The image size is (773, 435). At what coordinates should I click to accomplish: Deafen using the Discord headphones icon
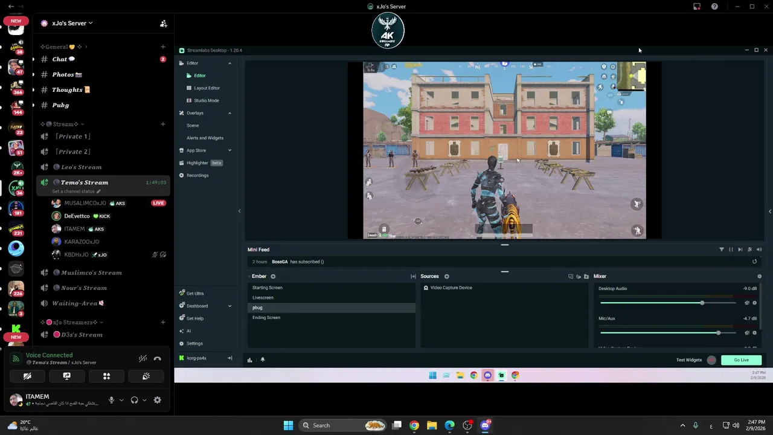[x=134, y=400]
